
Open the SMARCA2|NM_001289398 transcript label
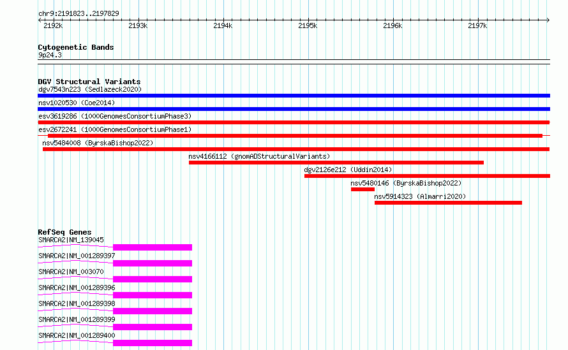pyautogui.click(x=77, y=303)
